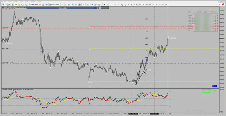Zoom in on the chart
The height and width of the screenshot is (116, 226).
(73, 5)
